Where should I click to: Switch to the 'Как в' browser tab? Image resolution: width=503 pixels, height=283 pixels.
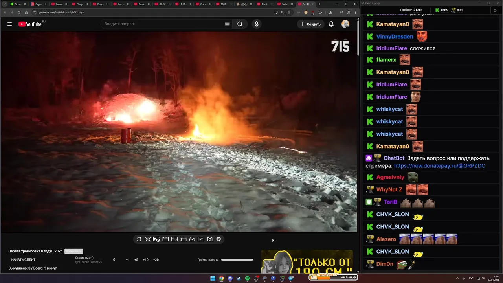tap(121, 4)
